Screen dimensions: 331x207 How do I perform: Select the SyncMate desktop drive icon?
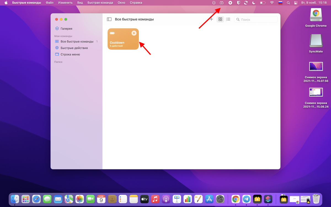[x=316, y=41]
